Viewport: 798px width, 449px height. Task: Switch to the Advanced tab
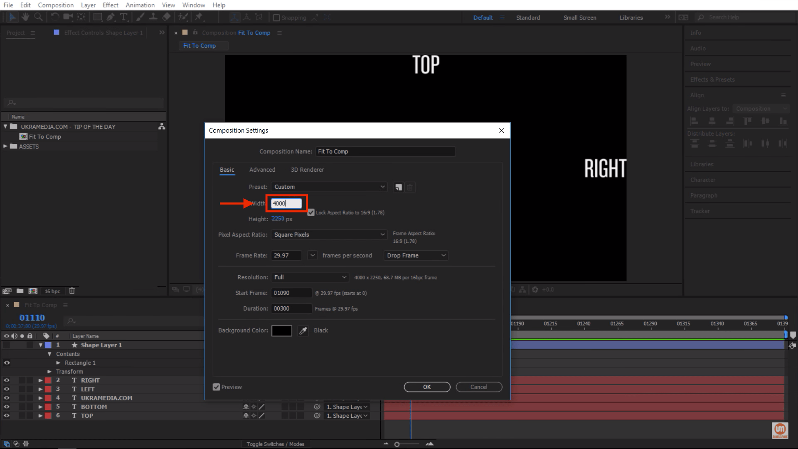pyautogui.click(x=262, y=170)
